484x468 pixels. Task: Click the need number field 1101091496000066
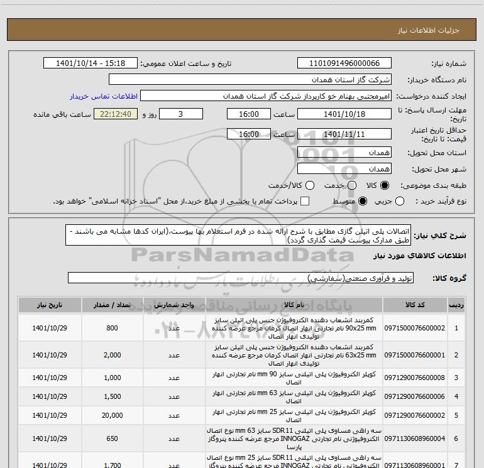click(344, 63)
